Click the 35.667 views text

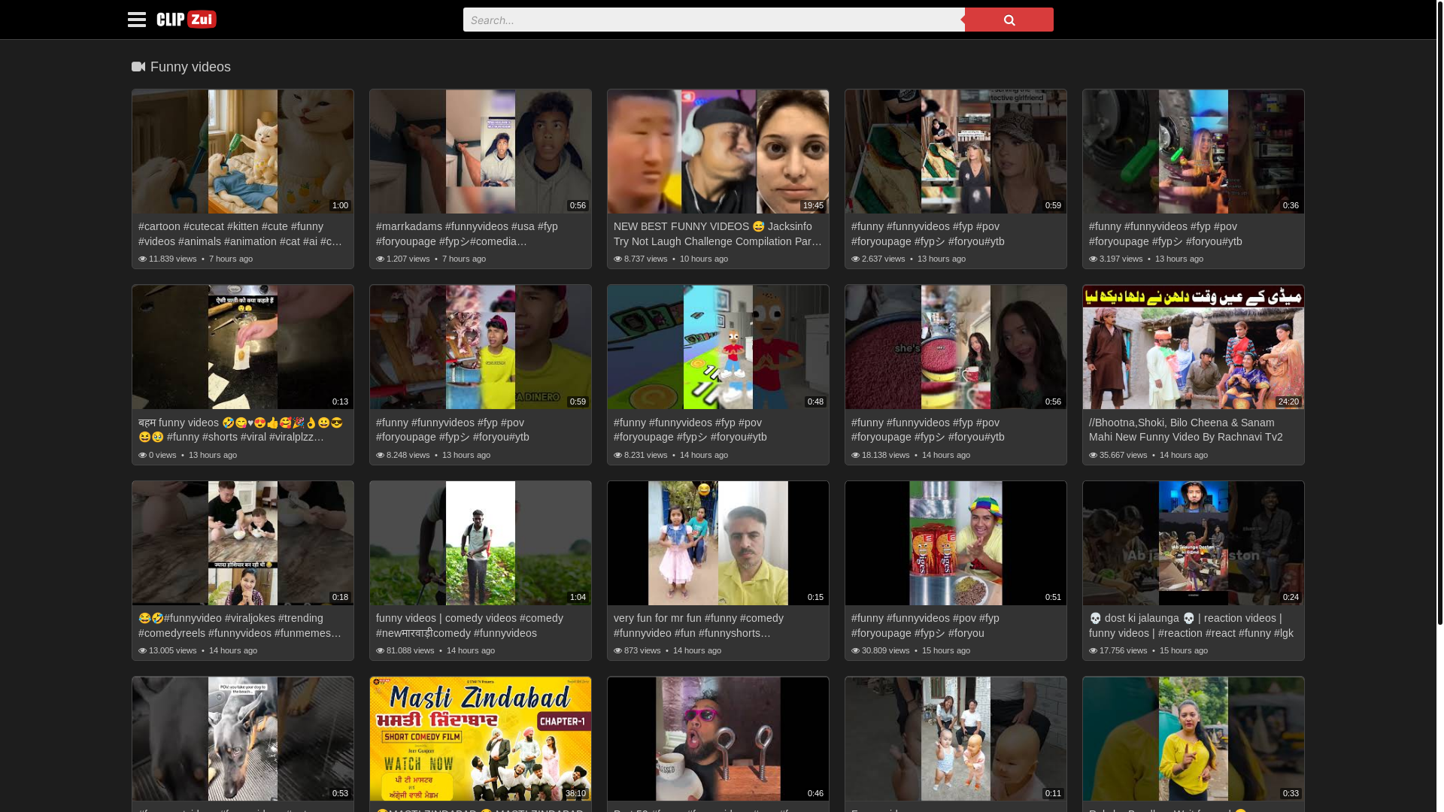point(1124,455)
